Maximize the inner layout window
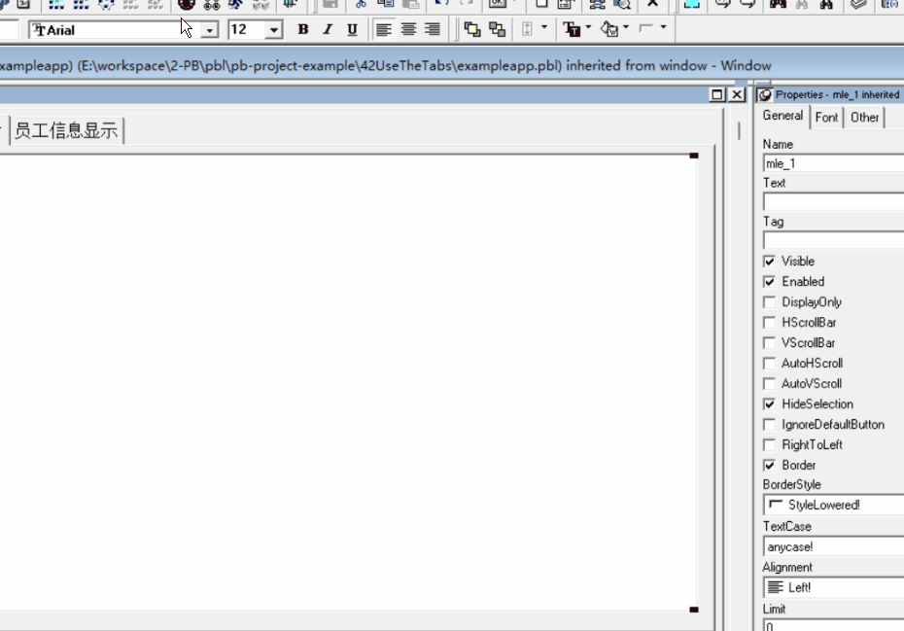This screenshot has height=631, width=904. click(717, 94)
